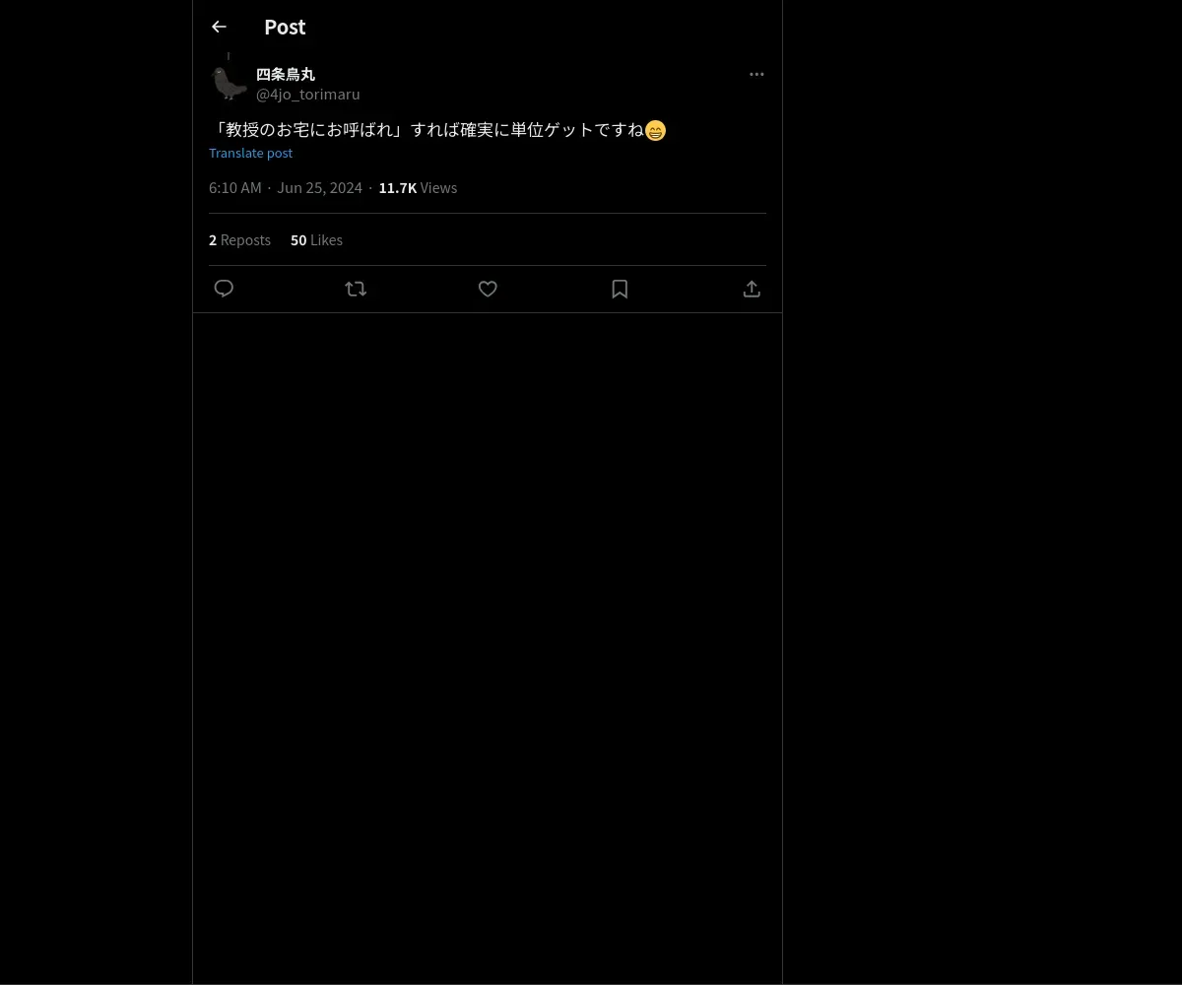Open the 11.7K Views analytics
This screenshot has width=1182, height=985.
(x=418, y=187)
